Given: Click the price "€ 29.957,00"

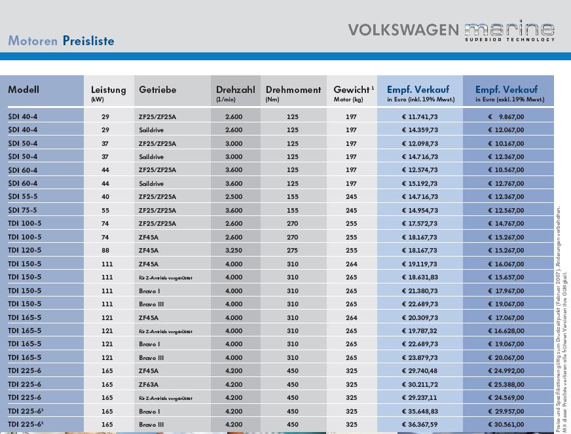Looking at the screenshot, I should [x=506, y=412].
